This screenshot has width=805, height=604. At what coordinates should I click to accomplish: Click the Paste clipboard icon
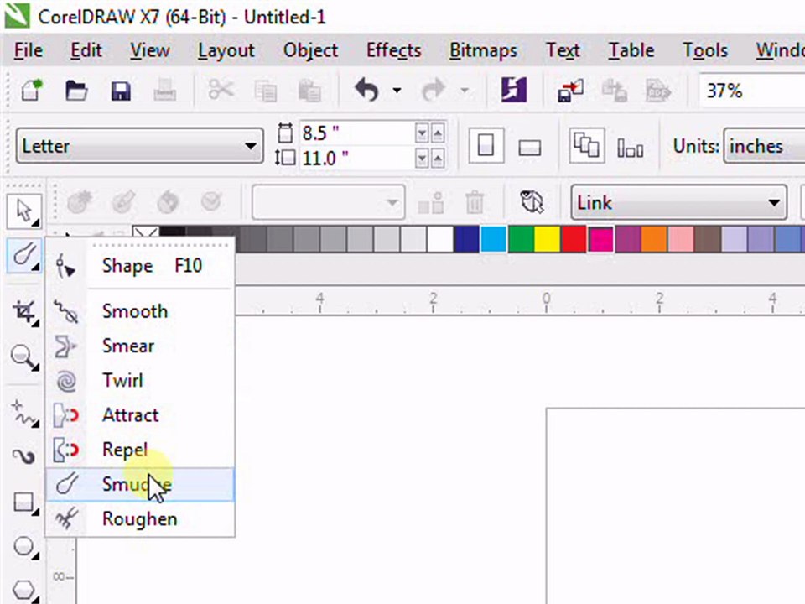[x=309, y=91]
